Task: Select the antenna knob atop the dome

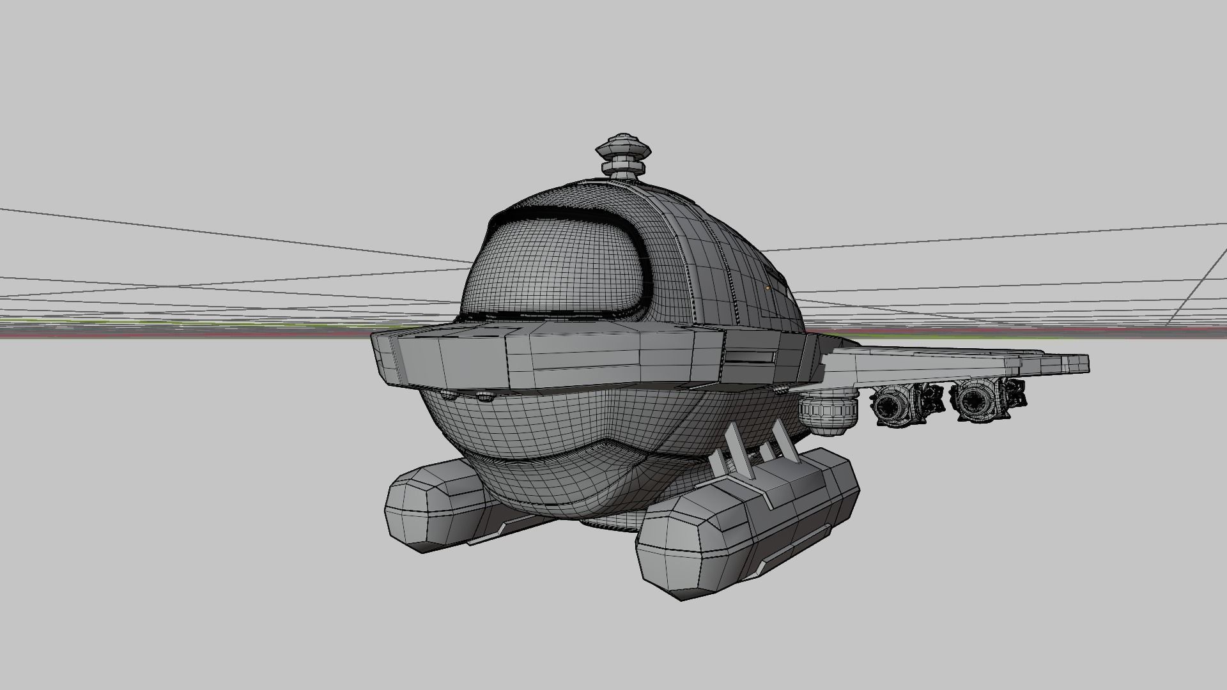Action: coord(623,155)
